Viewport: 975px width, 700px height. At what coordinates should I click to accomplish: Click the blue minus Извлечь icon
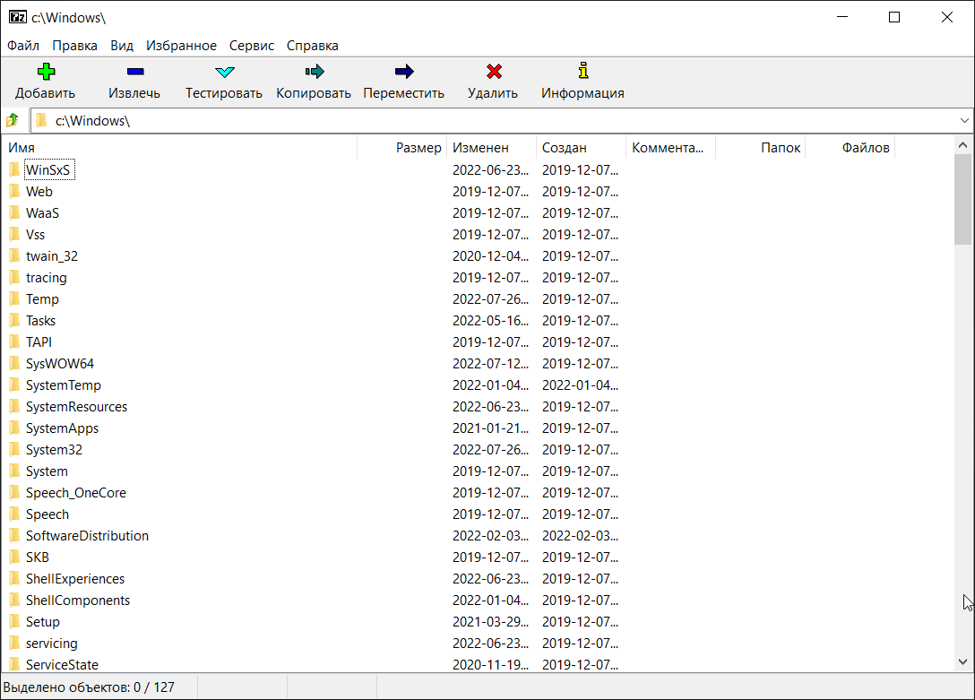tap(135, 72)
